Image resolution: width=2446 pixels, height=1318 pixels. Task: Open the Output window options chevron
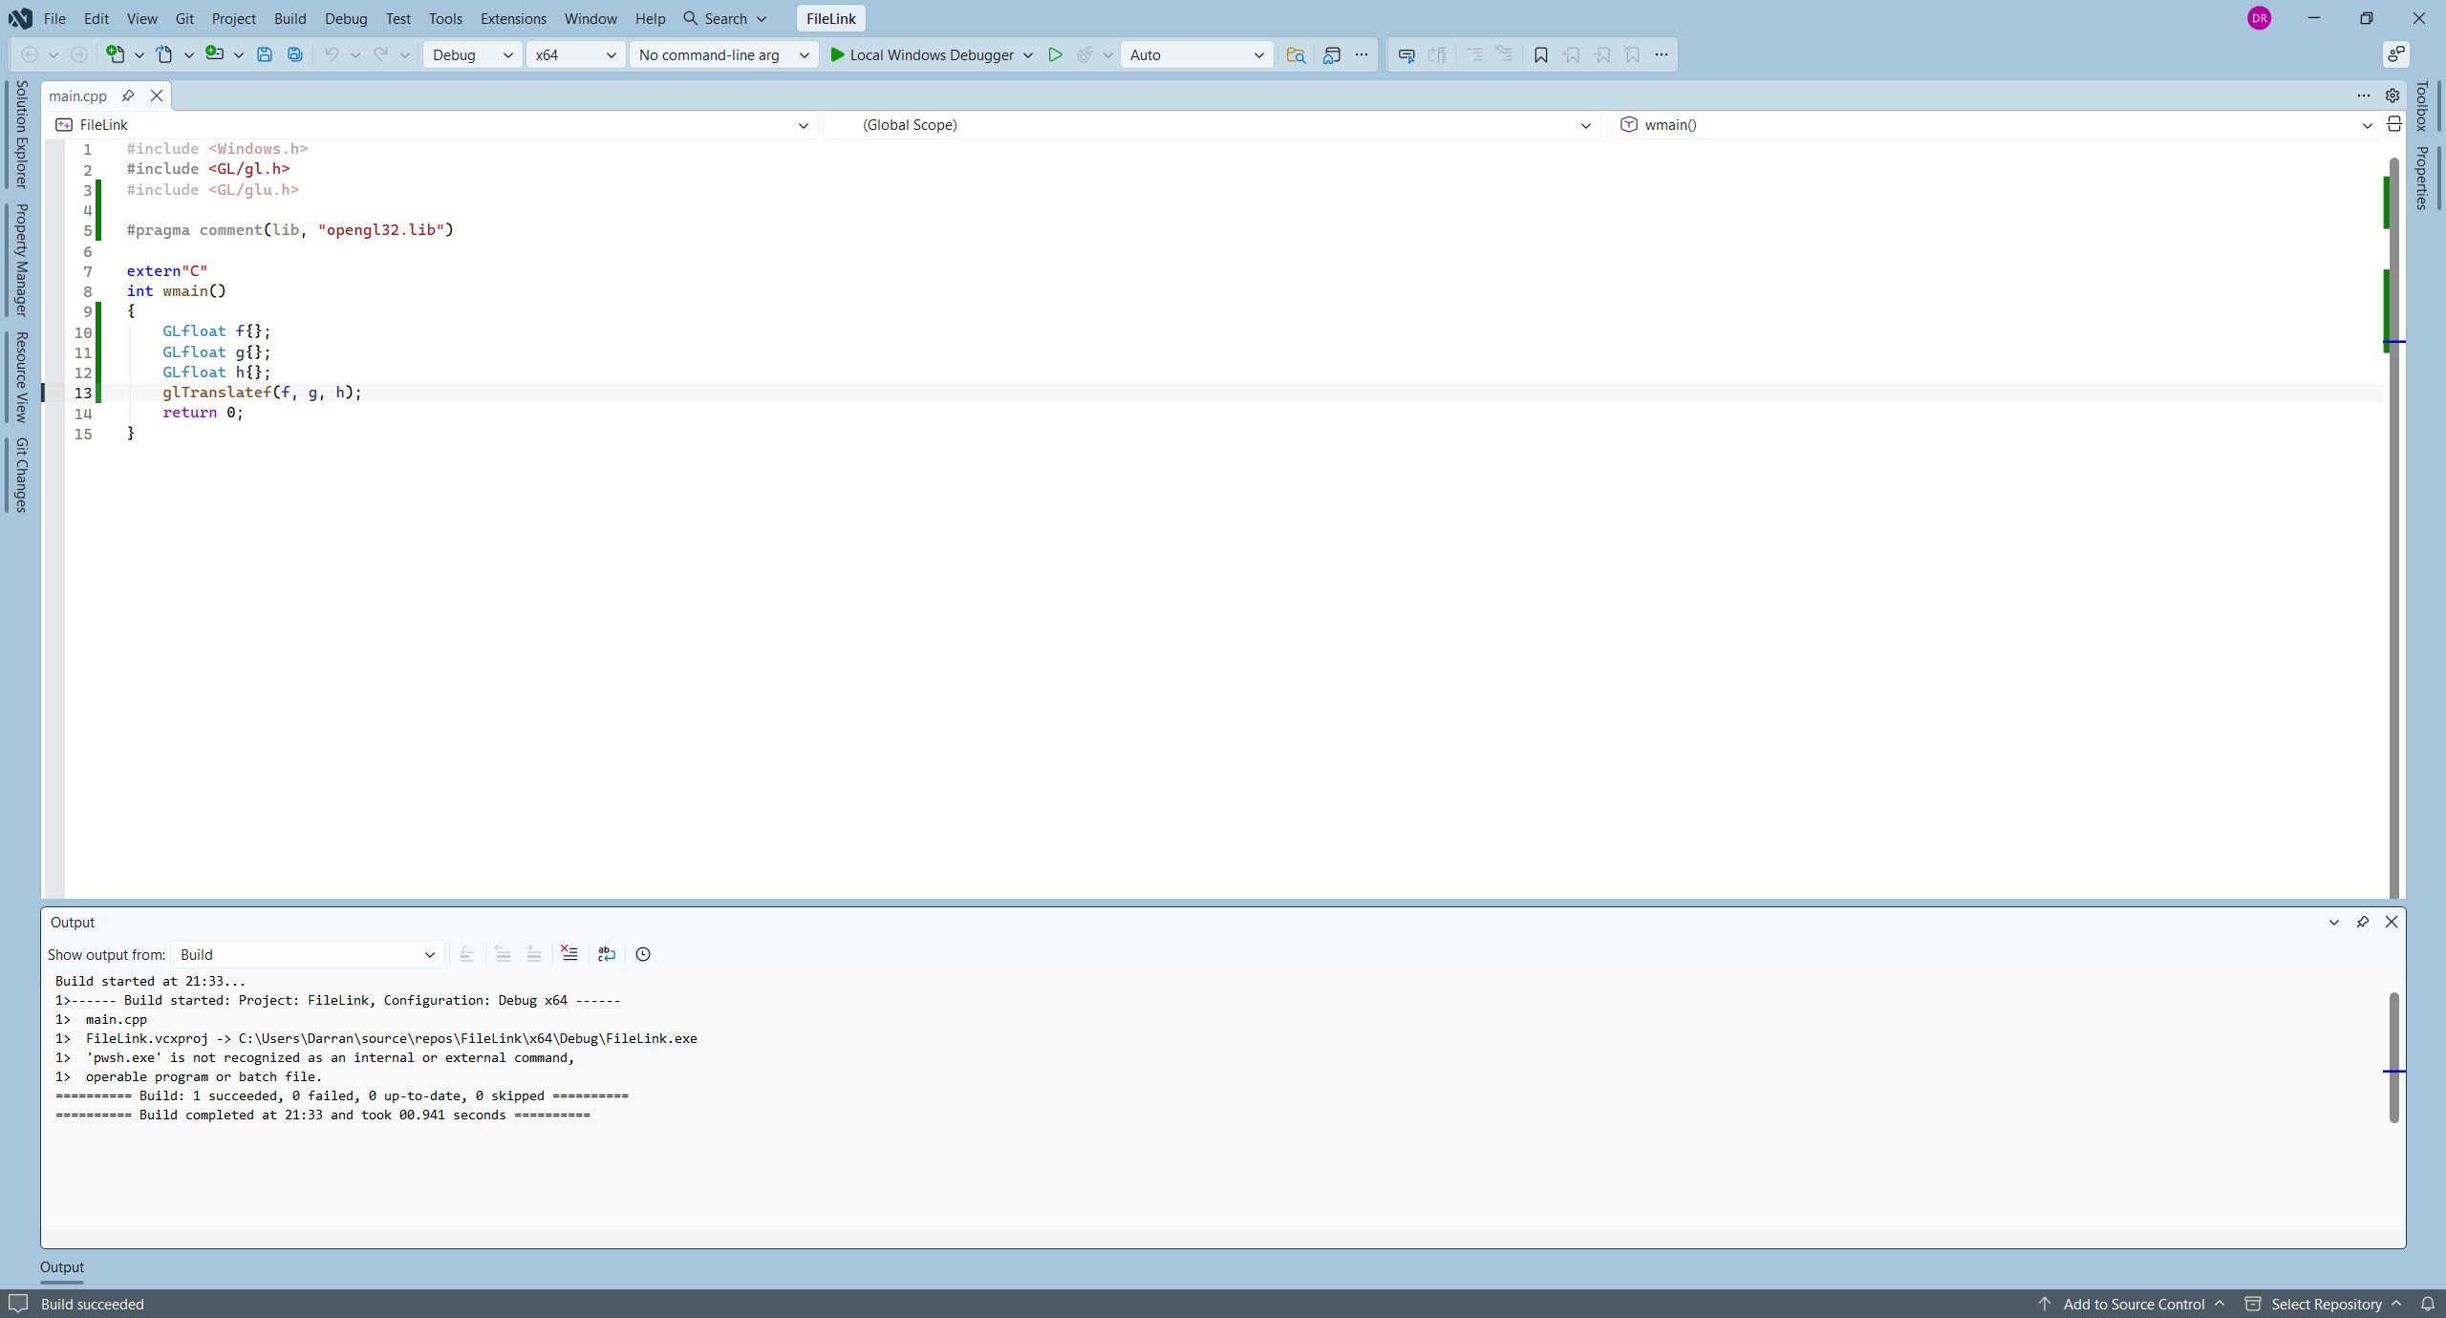coord(2333,922)
